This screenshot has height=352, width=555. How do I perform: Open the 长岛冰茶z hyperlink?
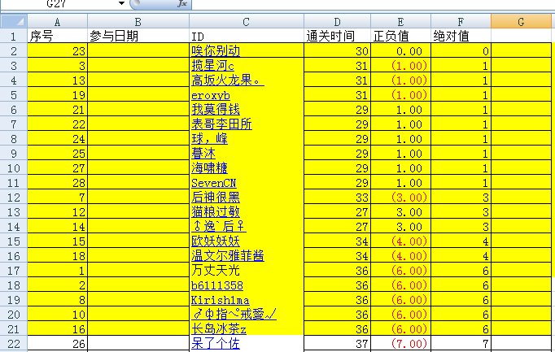(x=219, y=329)
